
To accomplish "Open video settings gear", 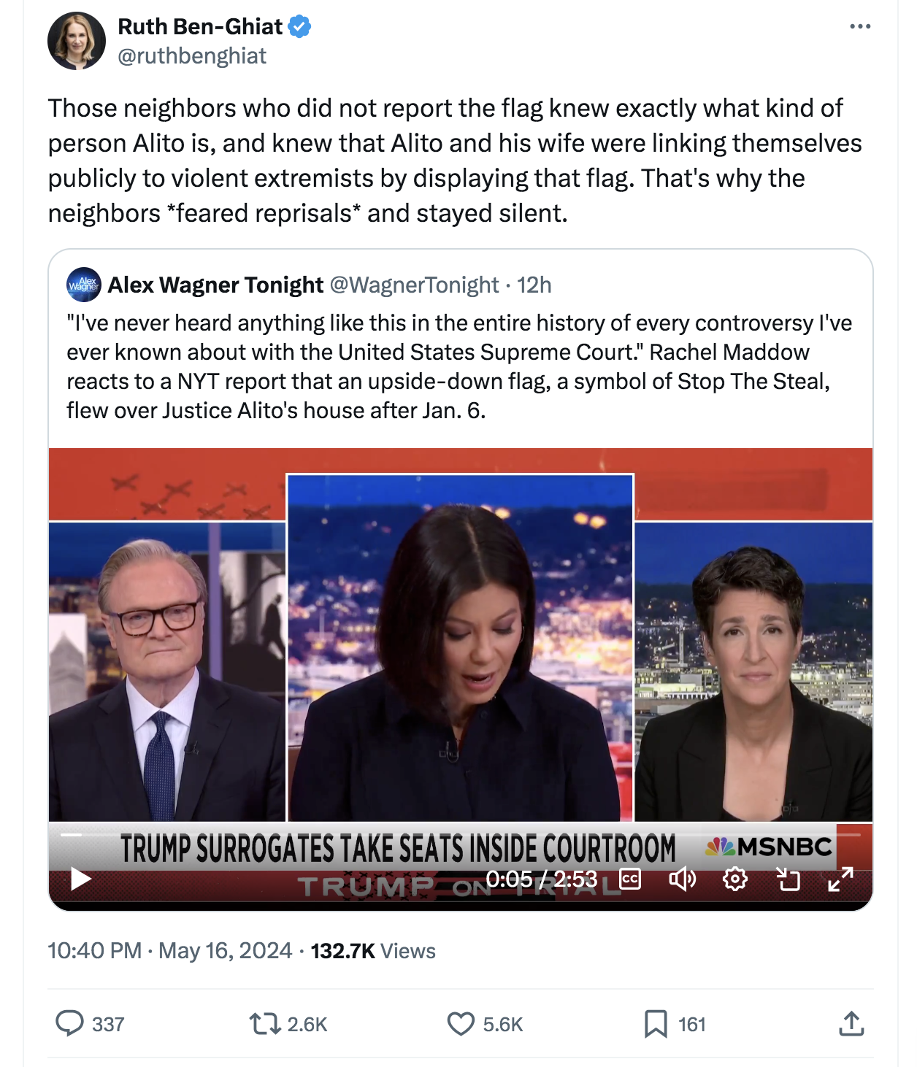I will [735, 879].
